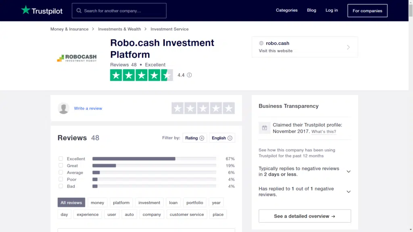This screenshot has width=413, height=232.
Task: Filter reviews by the platform tag
Action: click(121, 203)
